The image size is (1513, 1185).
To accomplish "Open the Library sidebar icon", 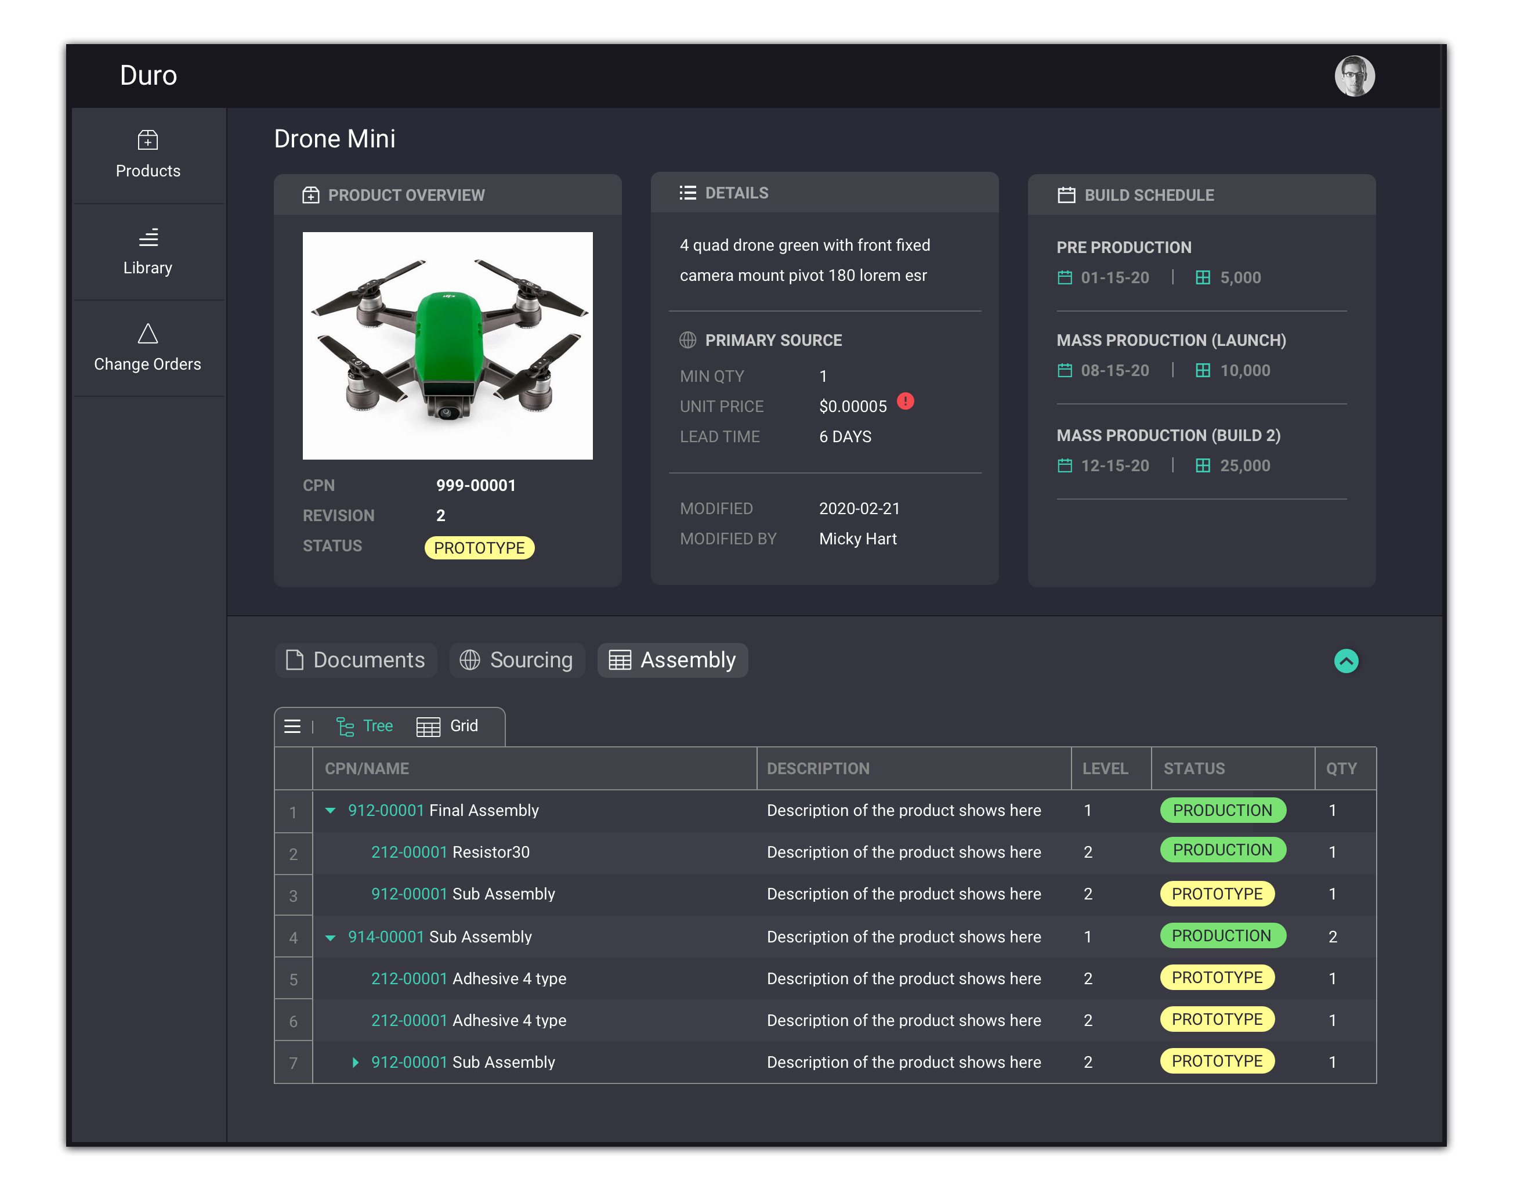I will (x=148, y=238).
